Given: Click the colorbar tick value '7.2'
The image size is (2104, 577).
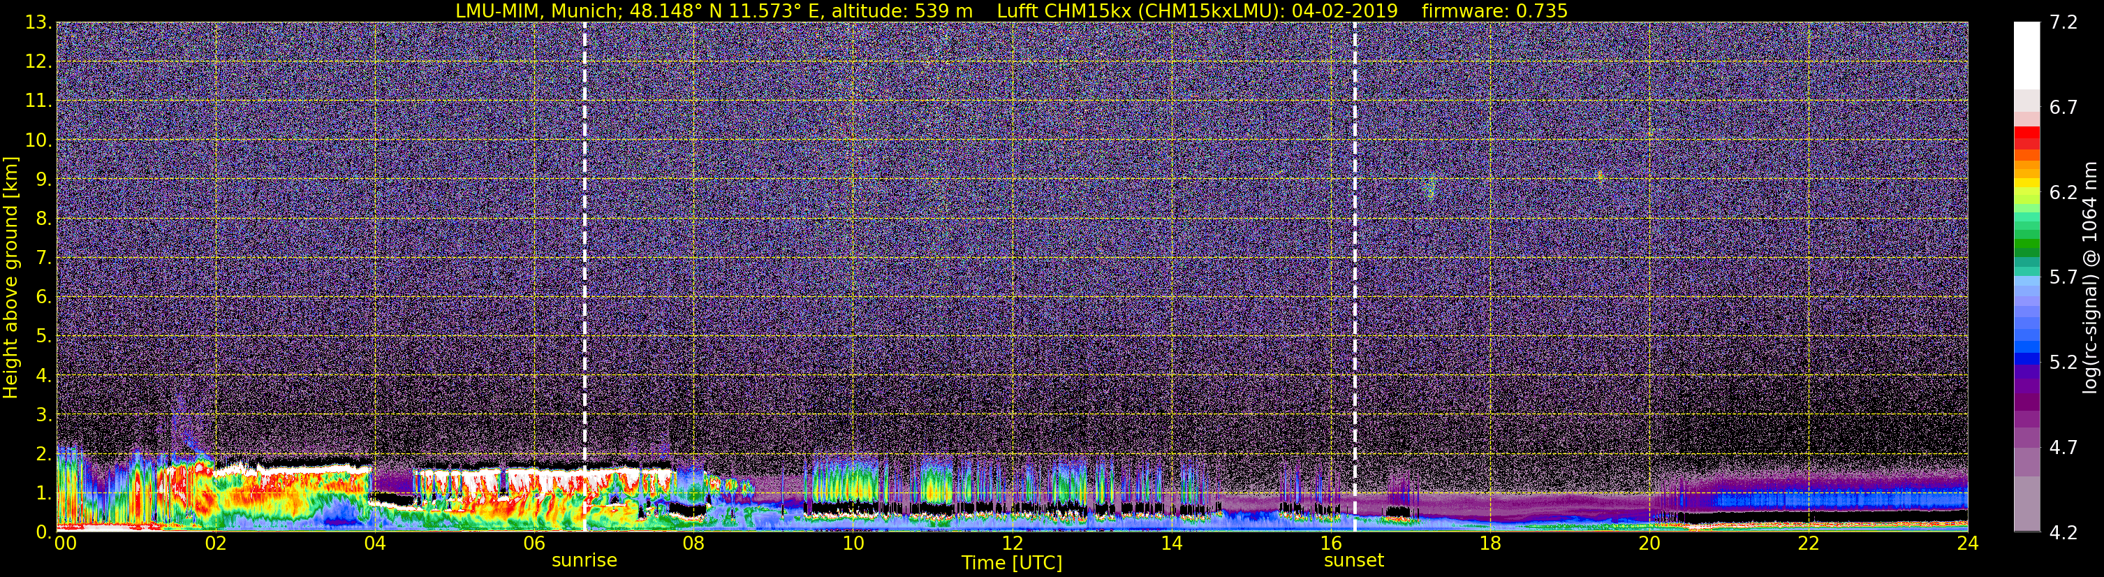Looking at the screenshot, I should coord(2063,23).
